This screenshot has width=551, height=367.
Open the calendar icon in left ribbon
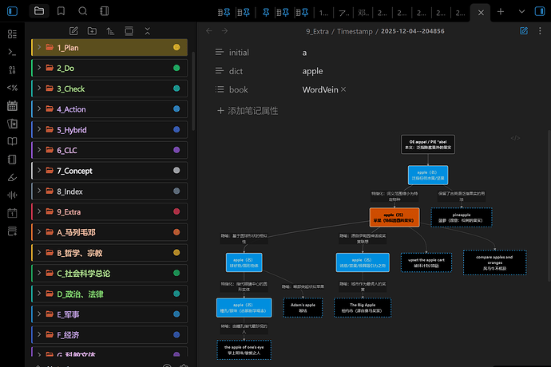click(12, 105)
